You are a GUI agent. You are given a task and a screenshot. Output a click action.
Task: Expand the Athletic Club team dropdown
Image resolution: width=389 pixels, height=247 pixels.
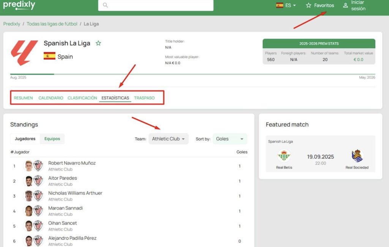tap(168, 139)
